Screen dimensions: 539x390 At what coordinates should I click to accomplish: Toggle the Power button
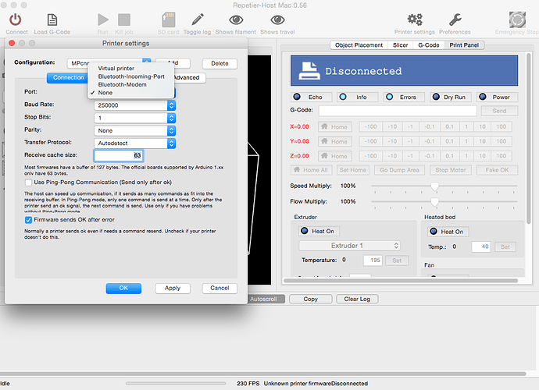tap(497, 97)
